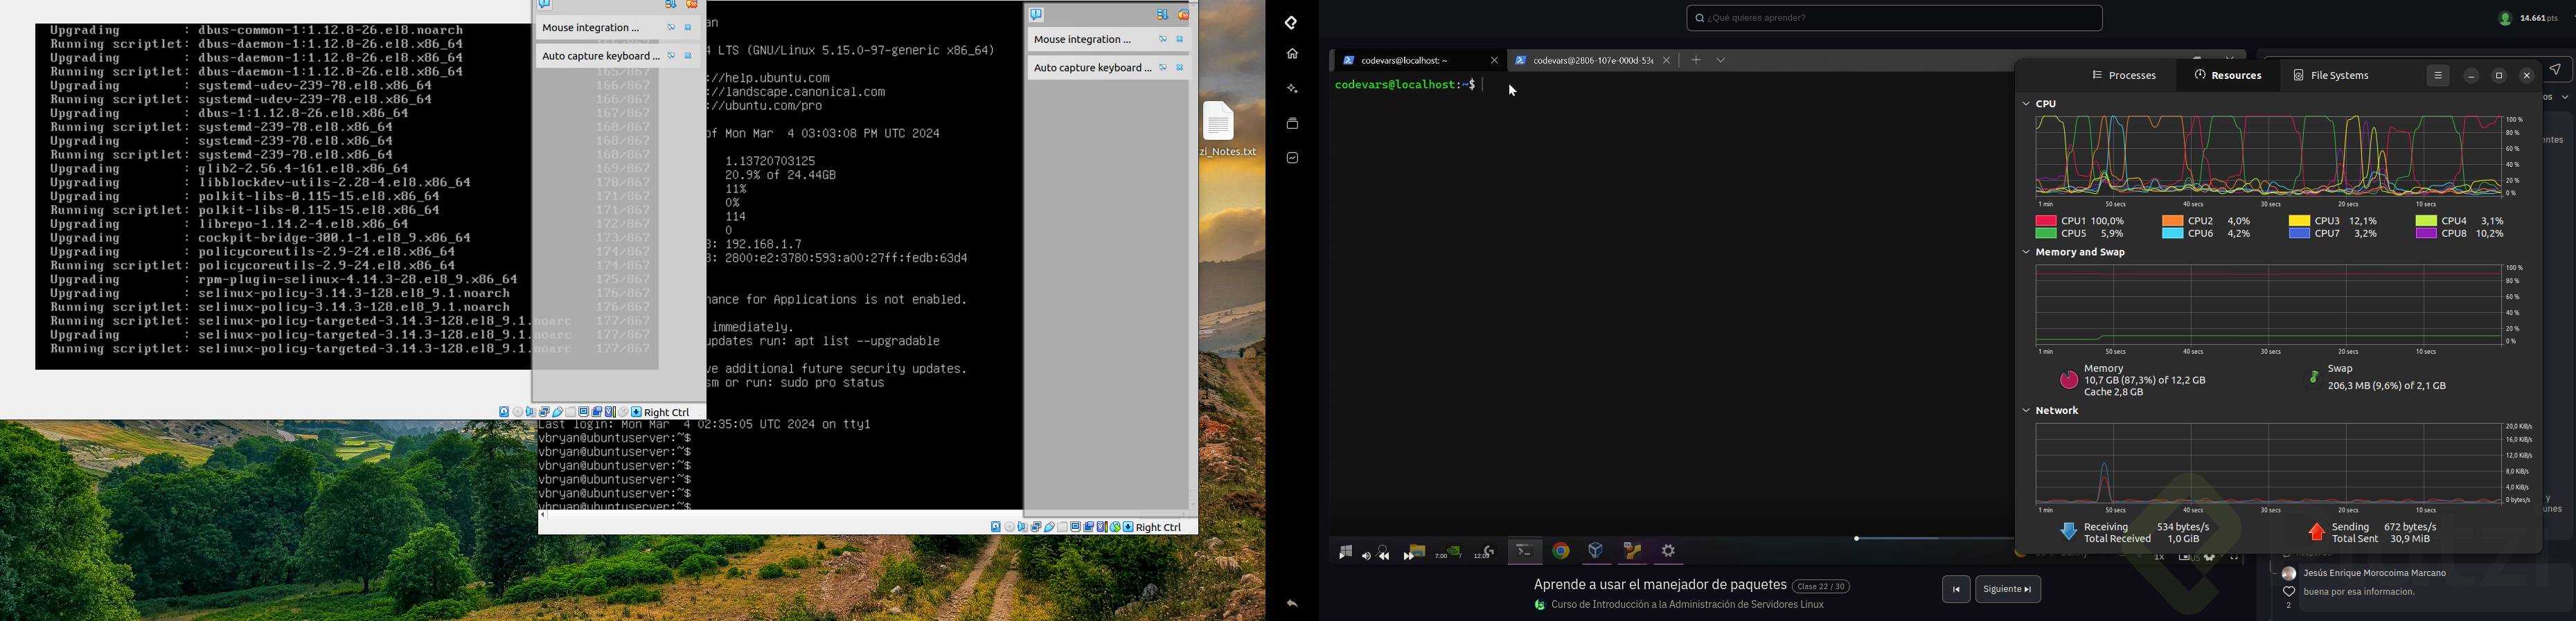Open the Curso de Introducción course link

coord(1688,605)
